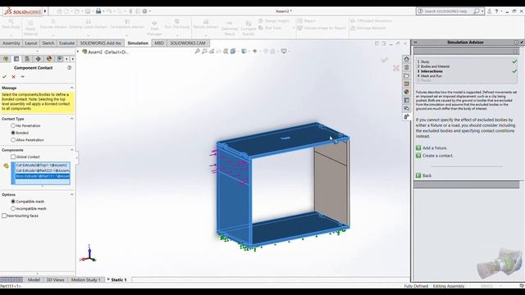
Task: Confirm with graphics-area corner checkmark
Action: (x=385, y=60)
